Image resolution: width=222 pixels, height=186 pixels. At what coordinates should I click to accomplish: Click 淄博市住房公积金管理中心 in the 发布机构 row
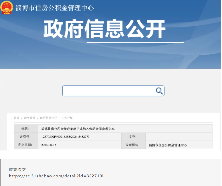(168, 145)
